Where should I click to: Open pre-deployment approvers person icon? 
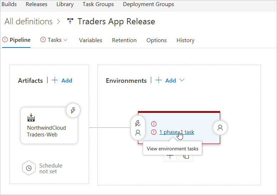[138, 132]
